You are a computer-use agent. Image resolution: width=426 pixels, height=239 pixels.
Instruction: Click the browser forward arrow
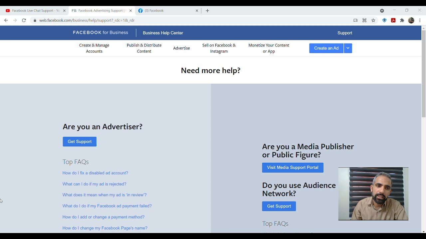15,20
